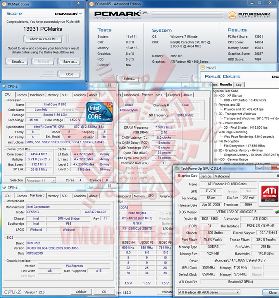This screenshot has width=279, height=298.
Task: Open the Validation tab in GPU-Z
Action: (x=222, y=176)
